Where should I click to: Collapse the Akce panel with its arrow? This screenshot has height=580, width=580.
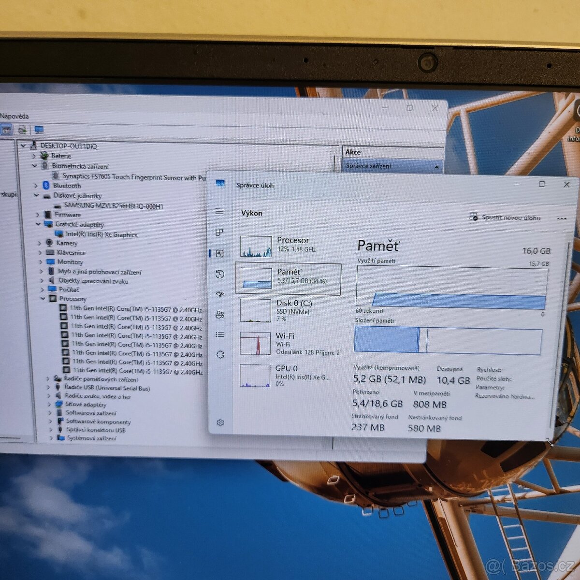click(436, 166)
